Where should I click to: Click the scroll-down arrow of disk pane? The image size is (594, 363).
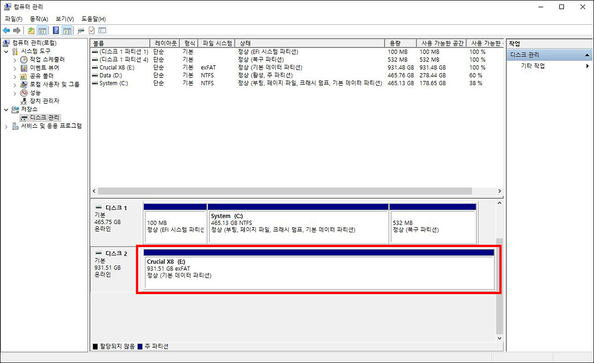[499, 339]
